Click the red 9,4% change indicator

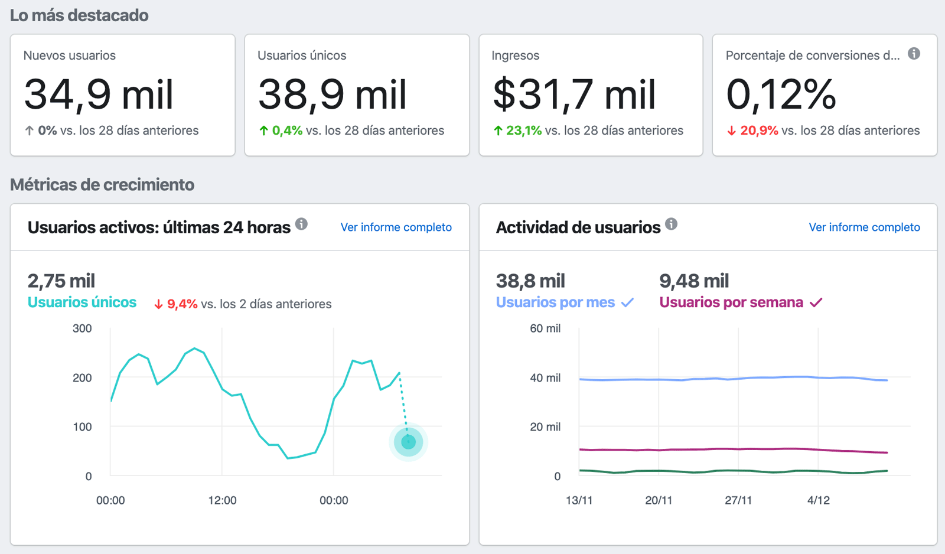click(176, 304)
